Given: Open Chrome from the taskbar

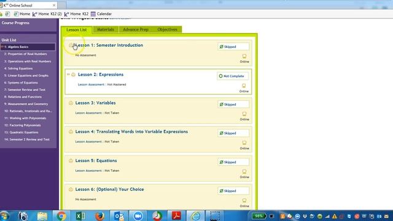Looking at the screenshot, I should point(61,215).
